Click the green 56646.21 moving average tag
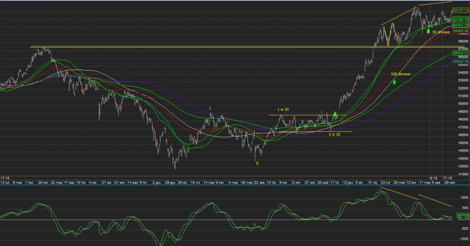Screen dimensions: 470x246 pos(461,53)
